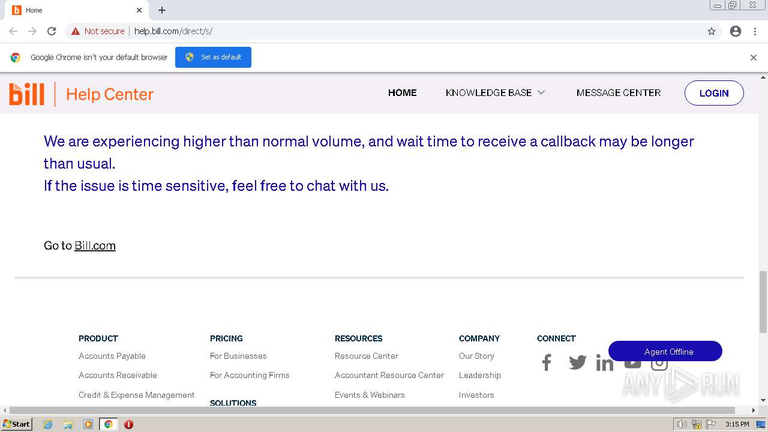Open Chrome profile avatar icon
768x432 pixels.
[736, 31]
